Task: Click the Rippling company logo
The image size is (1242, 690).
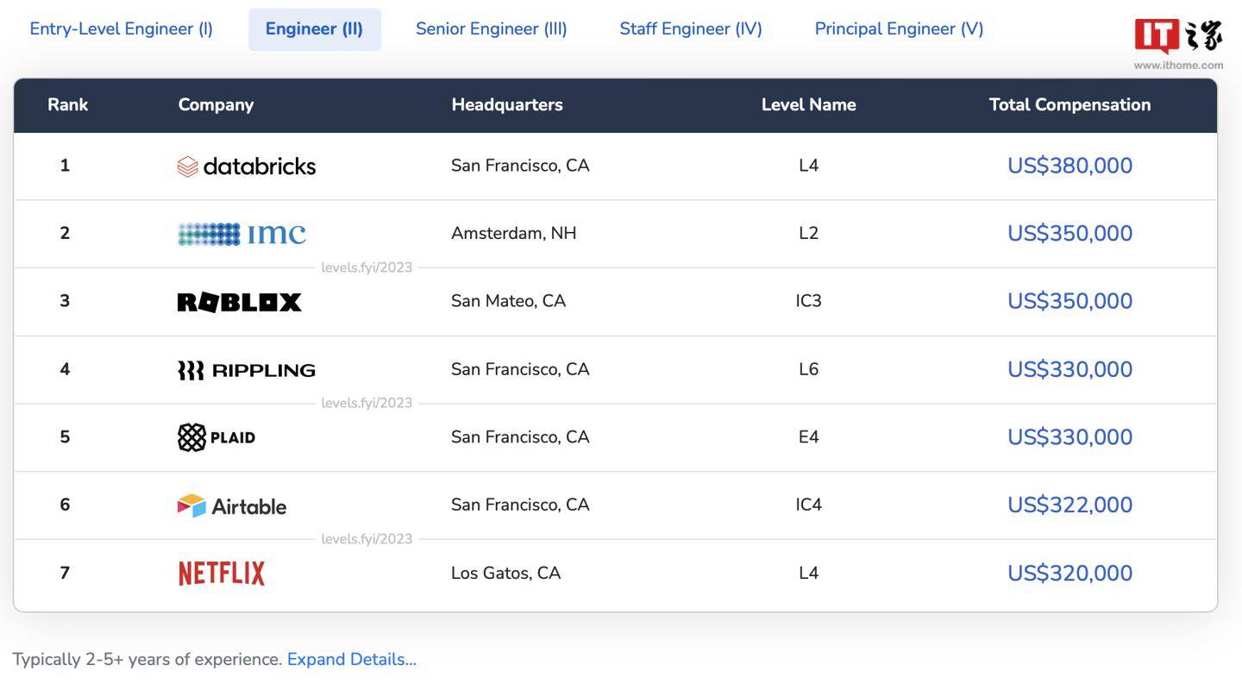Action: point(247,370)
